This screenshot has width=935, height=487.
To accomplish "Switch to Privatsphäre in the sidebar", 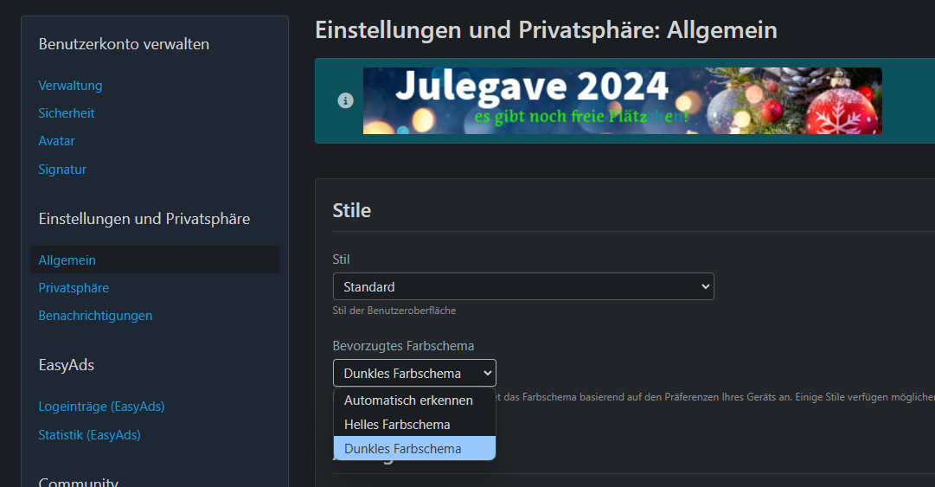I will [74, 288].
